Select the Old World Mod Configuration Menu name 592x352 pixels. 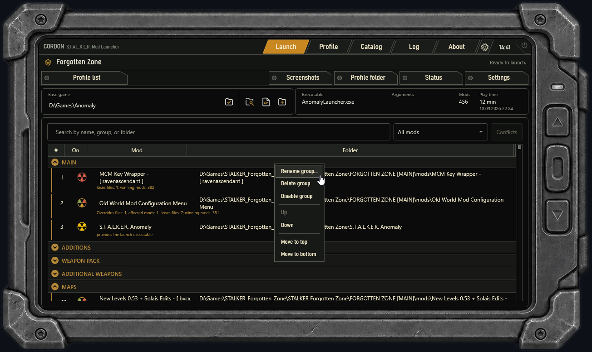[x=143, y=203]
